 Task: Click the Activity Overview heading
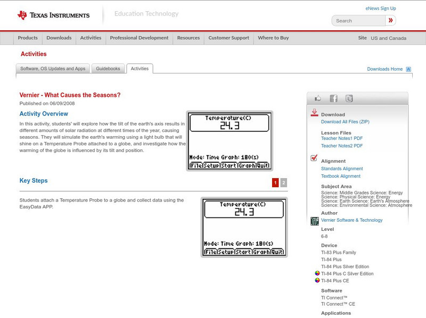coord(44,114)
